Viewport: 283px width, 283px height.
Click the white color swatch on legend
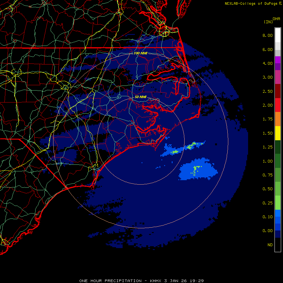click(x=278, y=35)
